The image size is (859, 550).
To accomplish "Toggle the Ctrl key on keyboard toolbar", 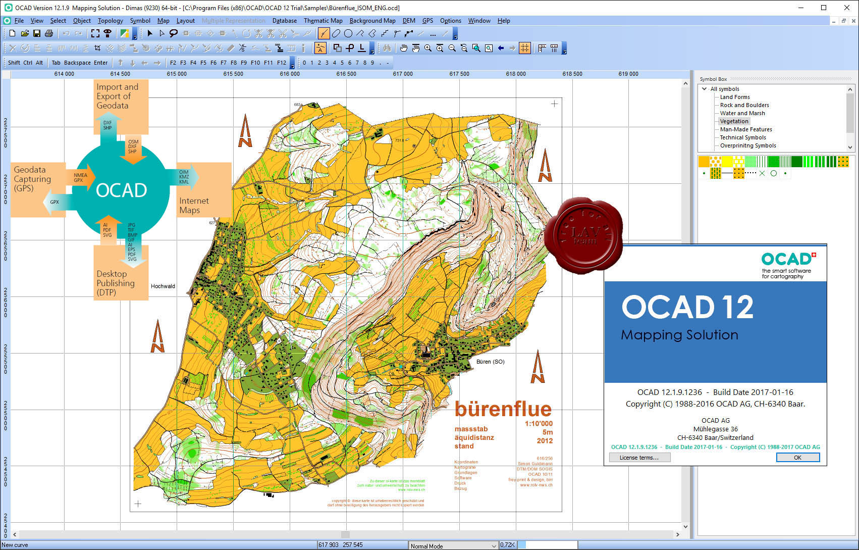I will click(28, 63).
